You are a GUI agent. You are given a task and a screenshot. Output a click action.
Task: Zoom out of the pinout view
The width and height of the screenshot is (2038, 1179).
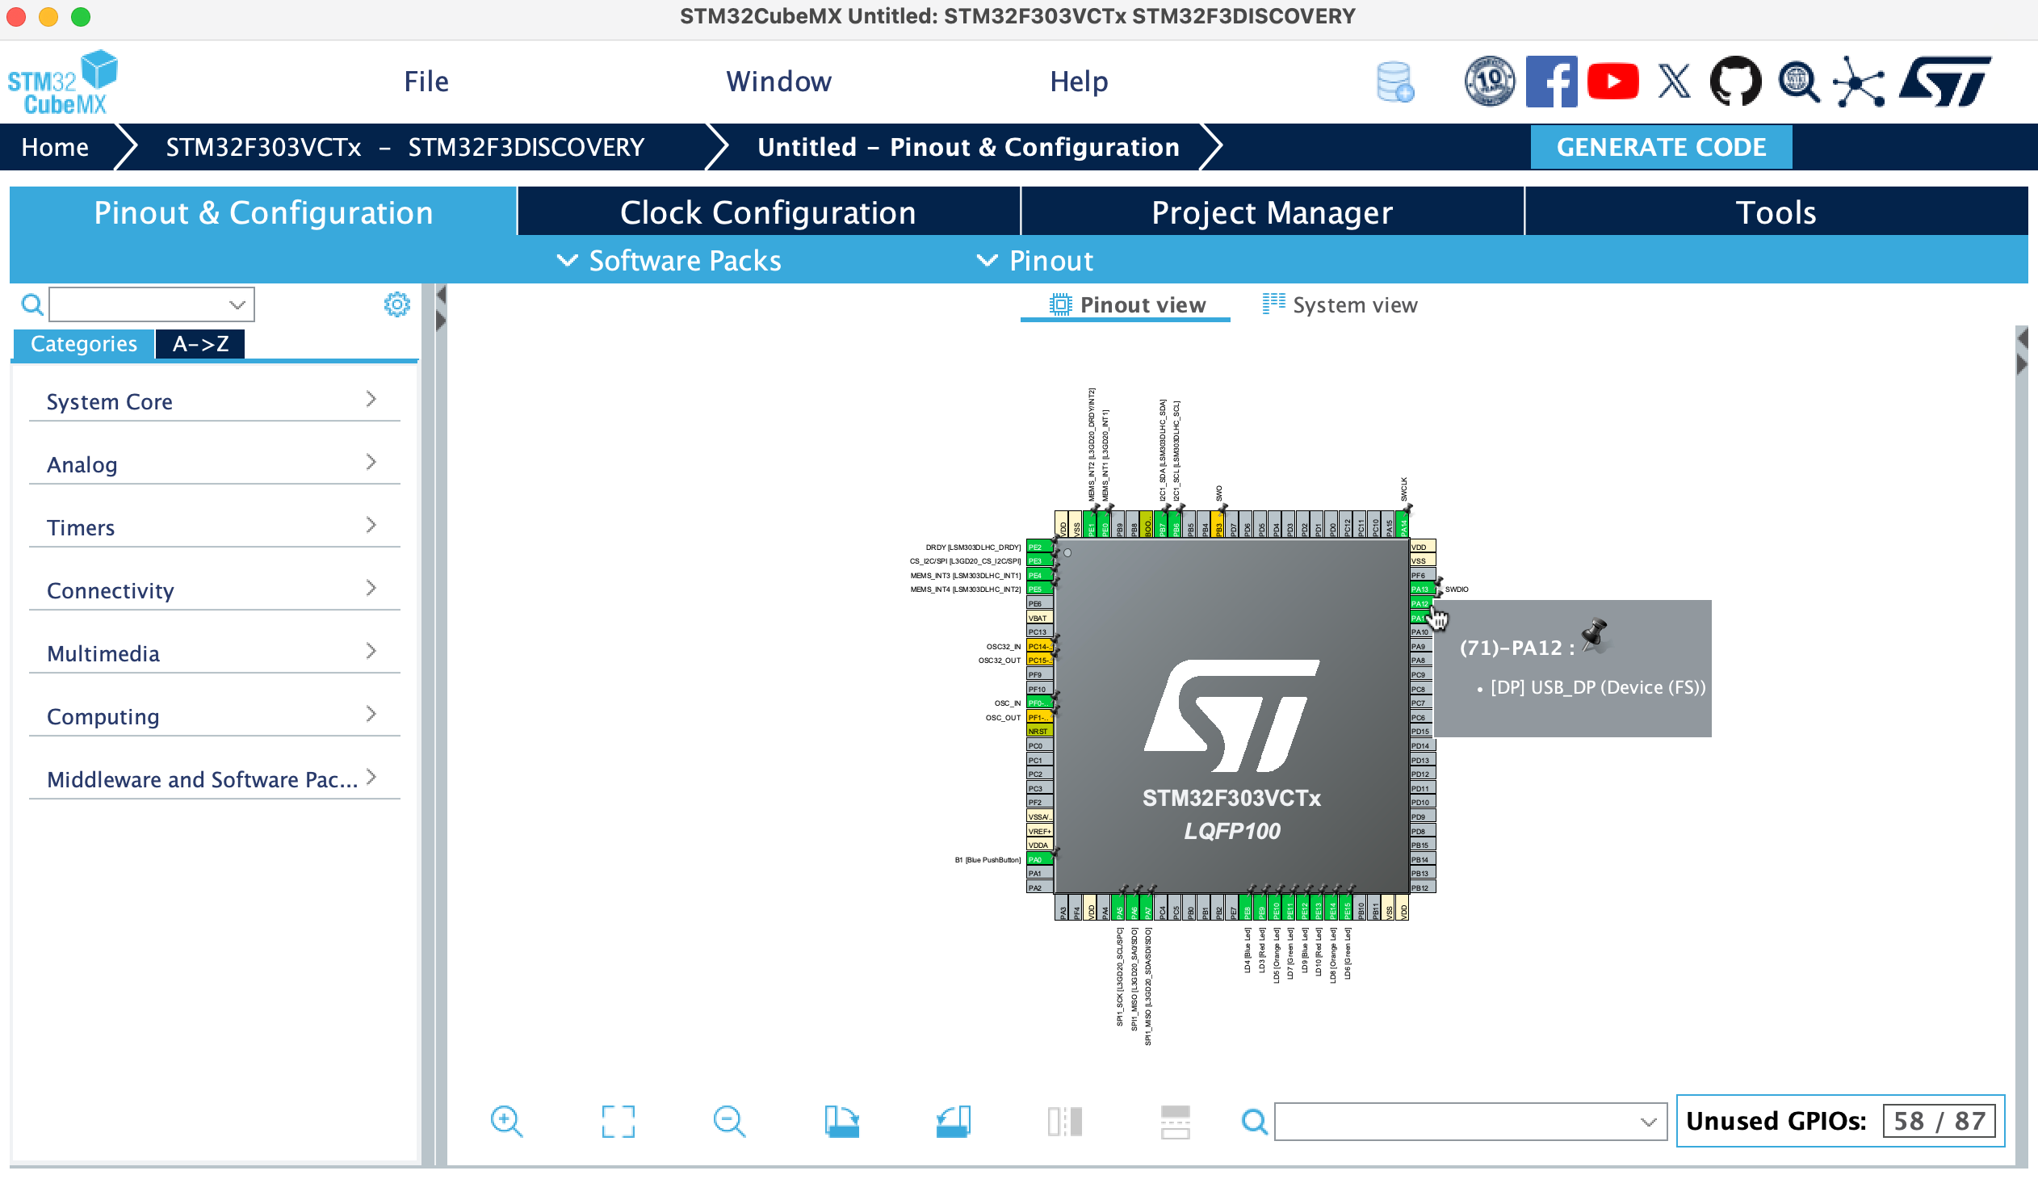(728, 1121)
